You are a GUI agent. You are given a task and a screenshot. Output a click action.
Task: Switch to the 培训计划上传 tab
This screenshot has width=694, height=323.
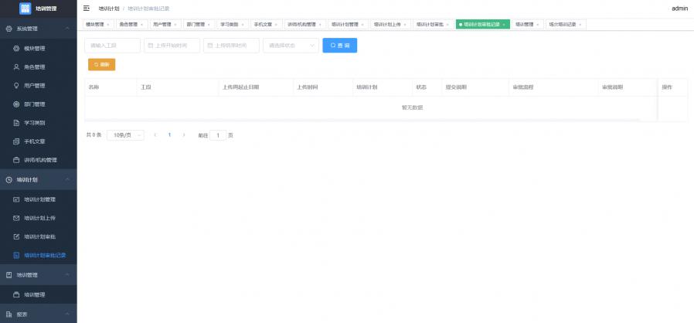389,24
